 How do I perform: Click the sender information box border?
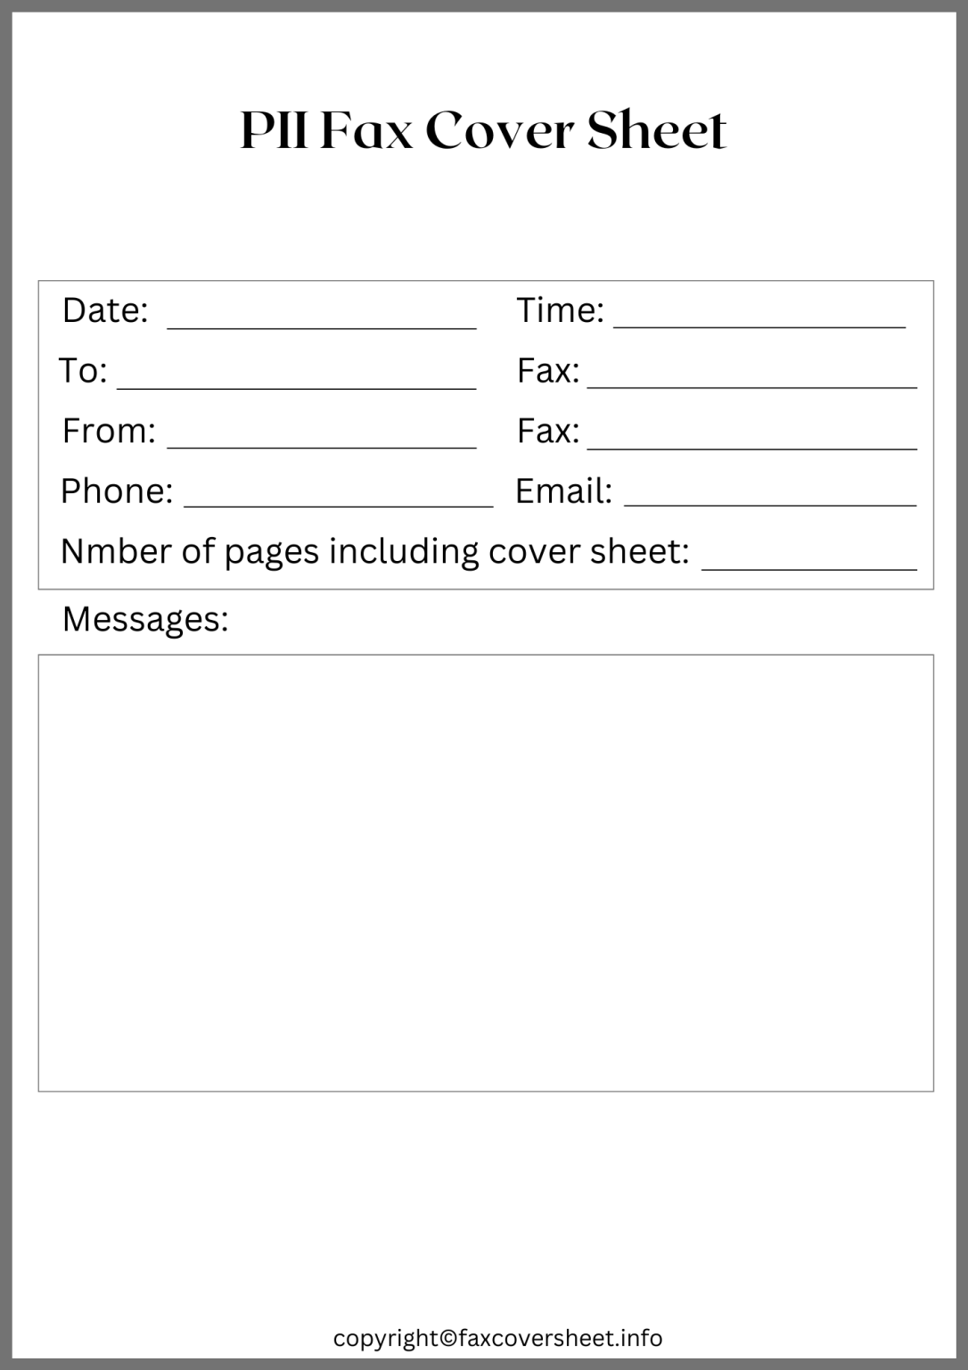(x=484, y=283)
